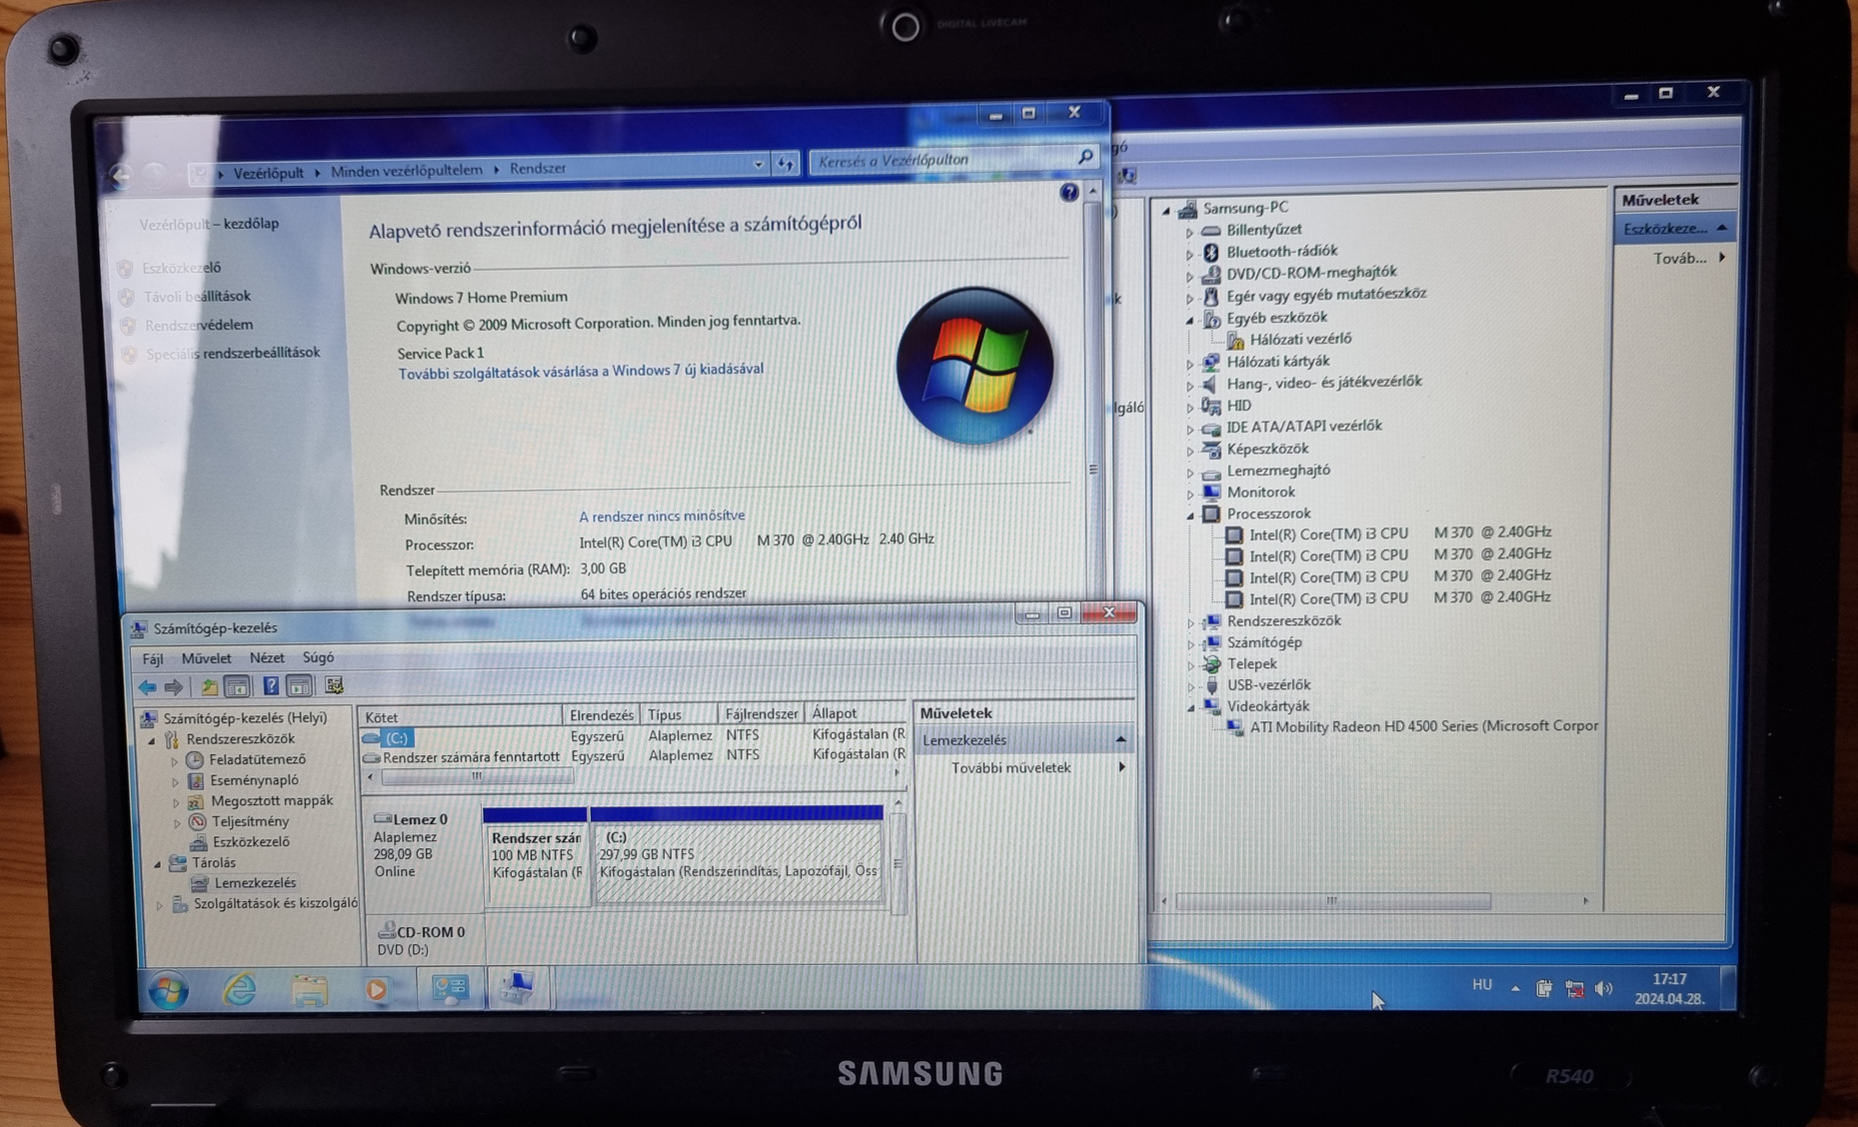The height and width of the screenshot is (1127, 1858).
Task: Open Windows Explorer folder icon on taskbar
Action: (x=310, y=990)
